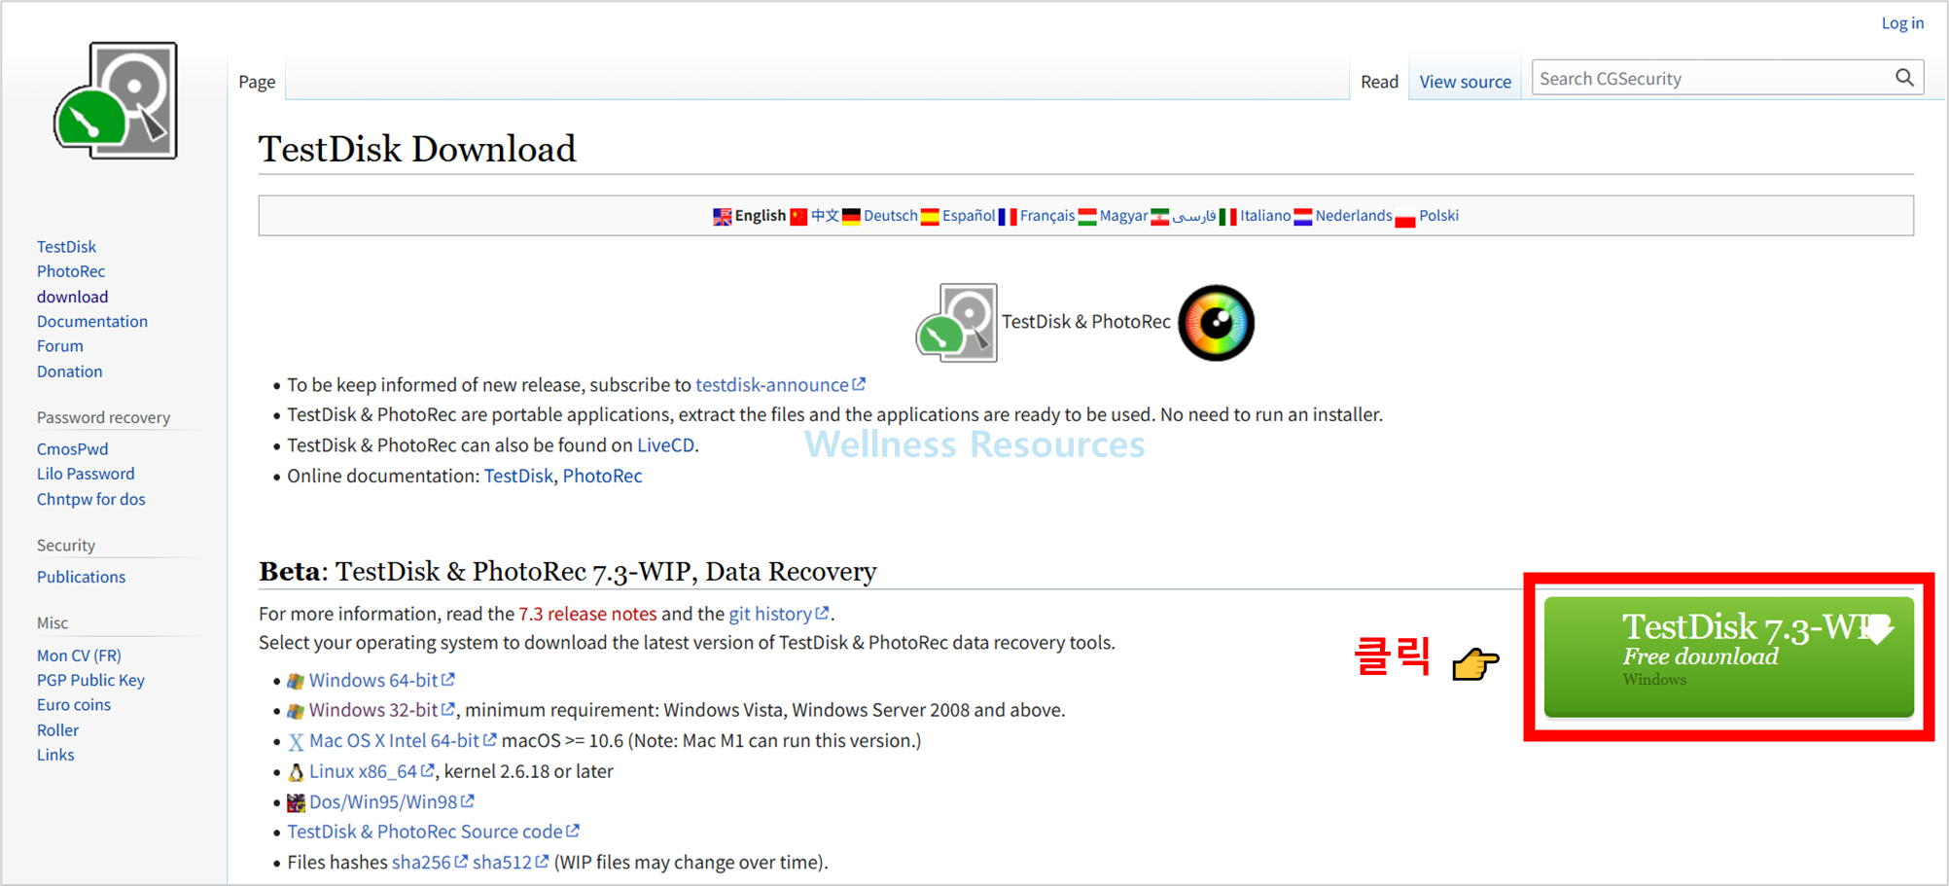Click the DOS/Win95 icon

click(x=296, y=802)
